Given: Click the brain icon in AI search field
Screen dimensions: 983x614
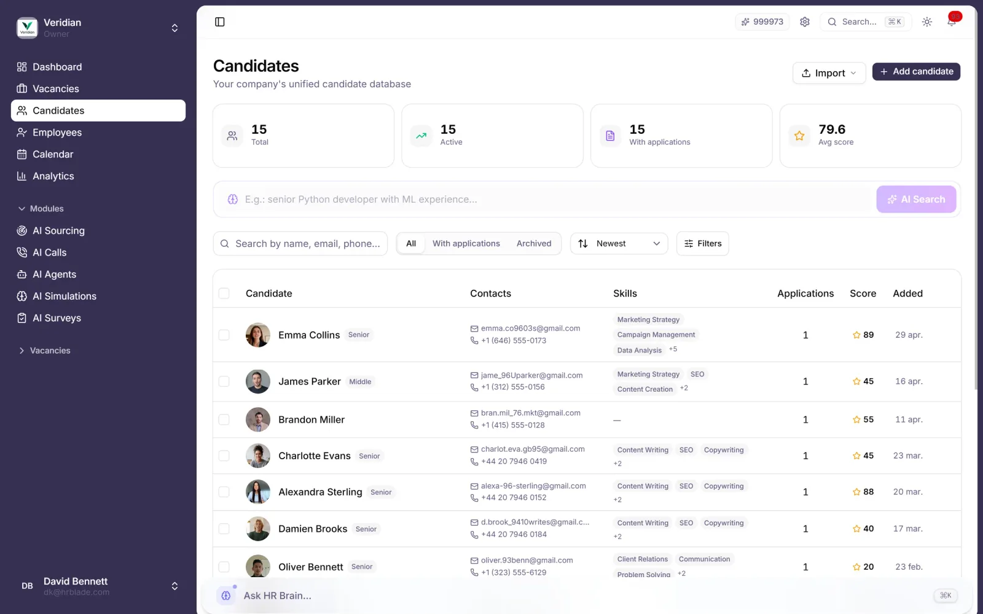Looking at the screenshot, I should click(233, 200).
